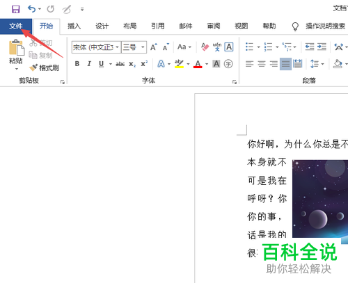The width and height of the screenshot is (348, 283).
Task: Open the 宋体 font name dropdown
Action: 117,47
